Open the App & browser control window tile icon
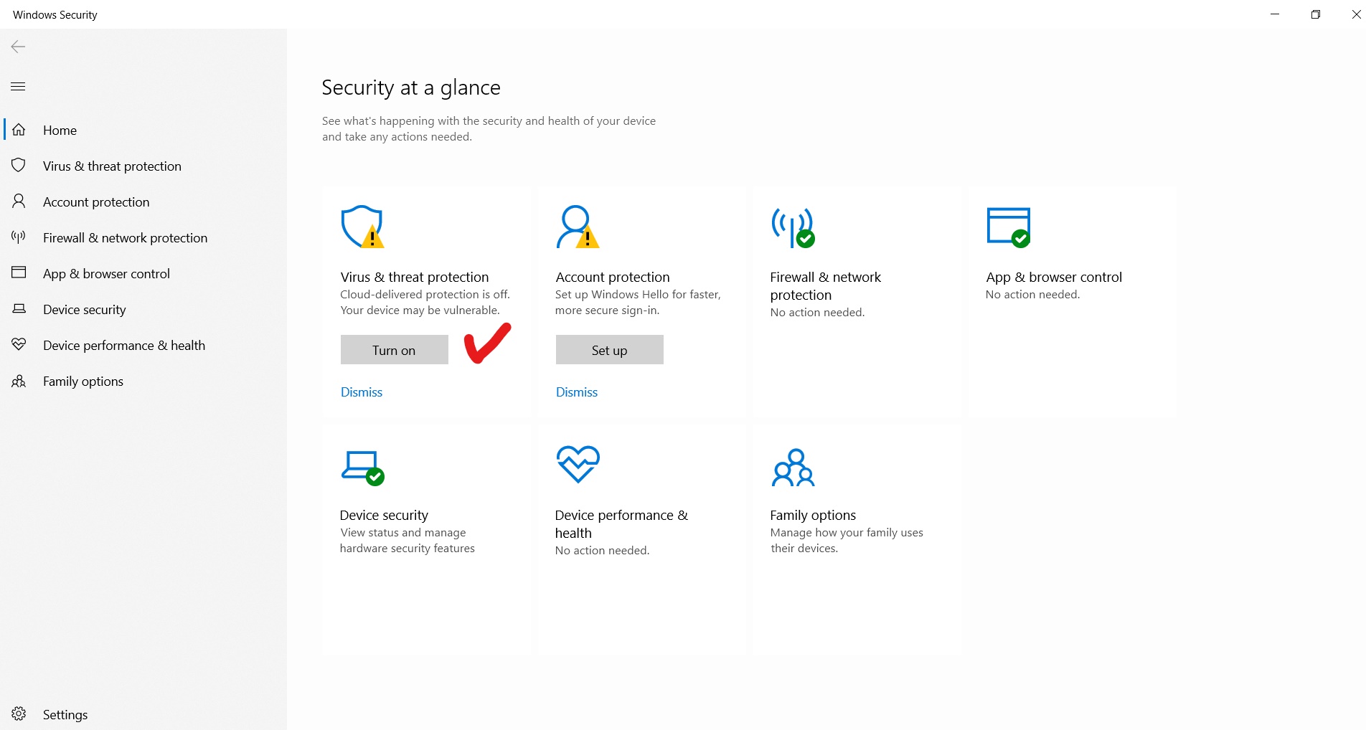Viewport: 1366px width, 730px height. 1008,227
